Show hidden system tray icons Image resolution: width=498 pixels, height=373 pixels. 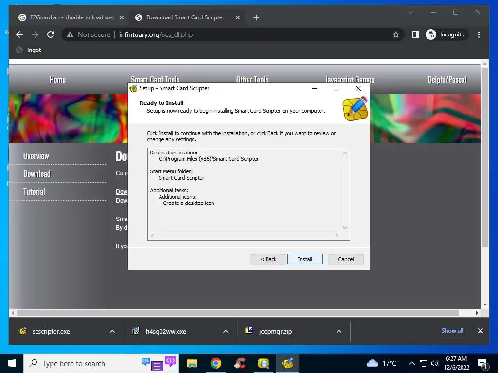click(411, 363)
